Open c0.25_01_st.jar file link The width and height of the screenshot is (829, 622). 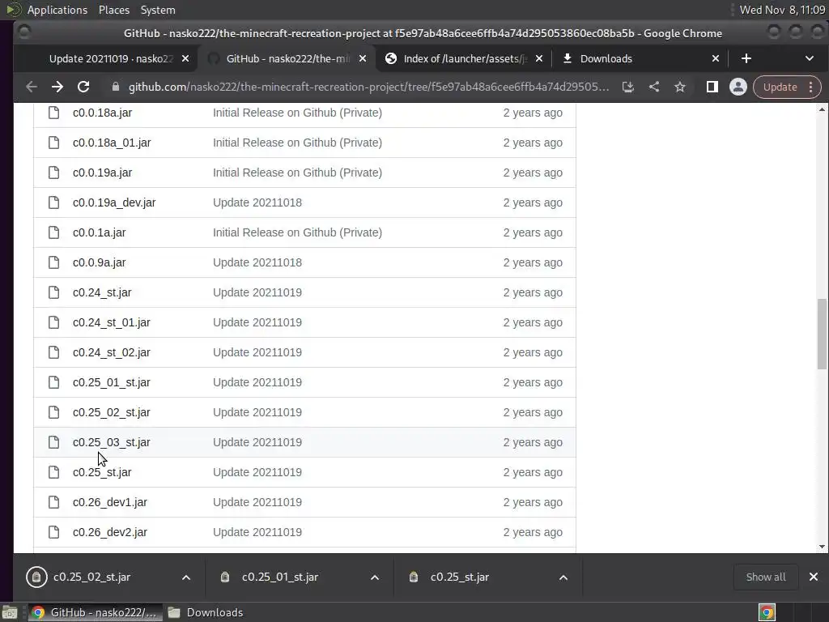112,382
